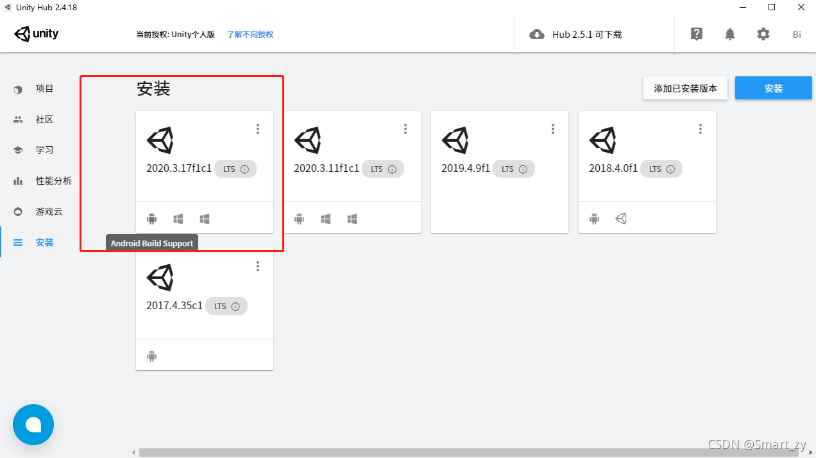This screenshot has height=458, width=816.
Task: Follow the 了解不同授权 link
Action: [250, 35]
